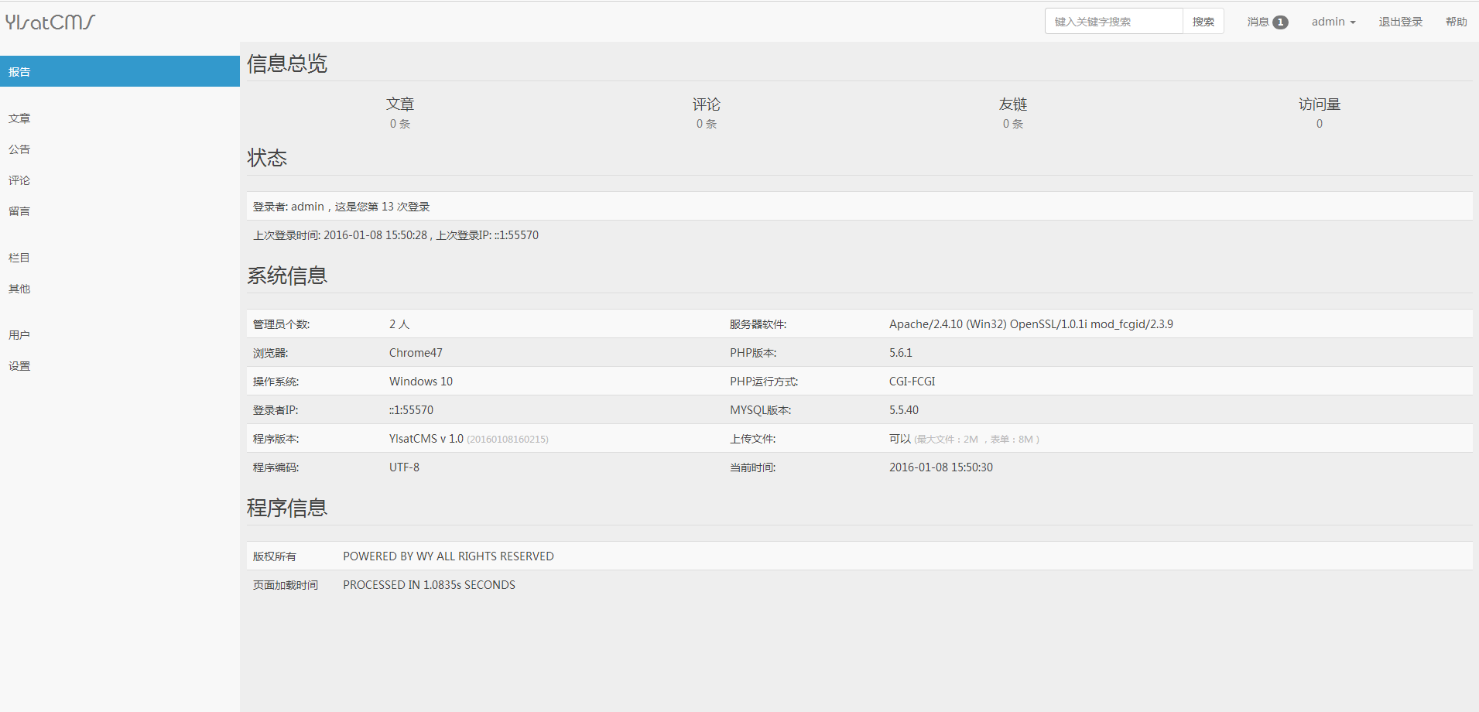Click the 信息总览 section heading
The image size is (1479, 712).
pos(287,63)
